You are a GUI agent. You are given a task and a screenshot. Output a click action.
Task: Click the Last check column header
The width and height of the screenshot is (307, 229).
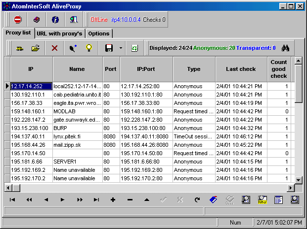[x=241, y=69]
